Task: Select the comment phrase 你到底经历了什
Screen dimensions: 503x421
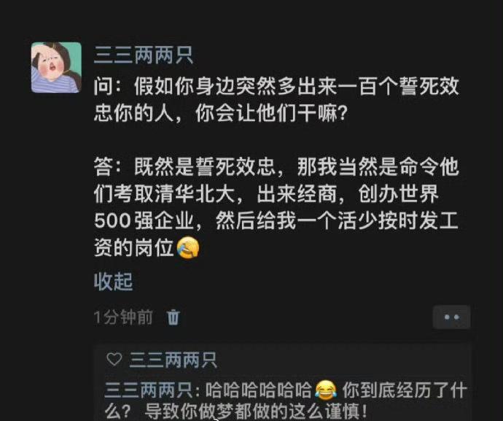Action: (x=405, y=390)
